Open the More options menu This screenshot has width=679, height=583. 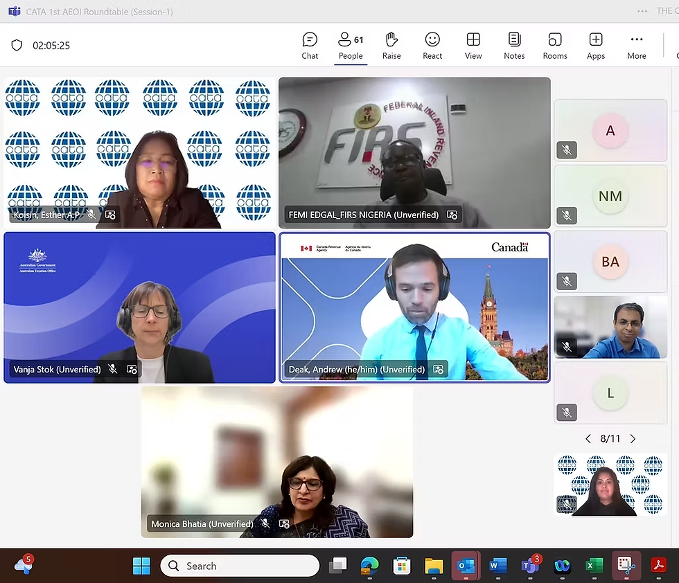pos(637,46)
